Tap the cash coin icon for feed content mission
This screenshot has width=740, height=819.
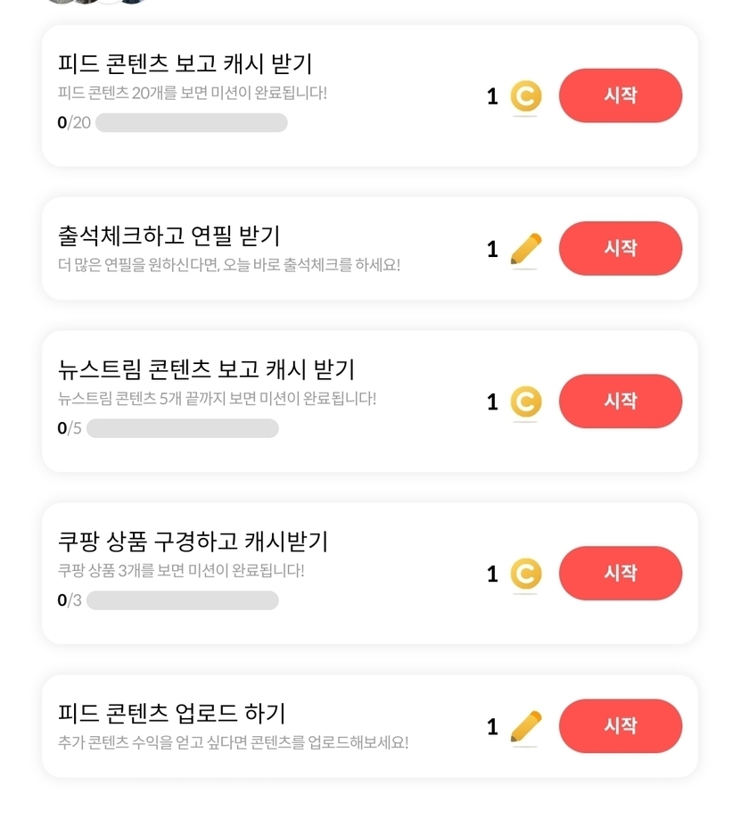click(526, 96)
